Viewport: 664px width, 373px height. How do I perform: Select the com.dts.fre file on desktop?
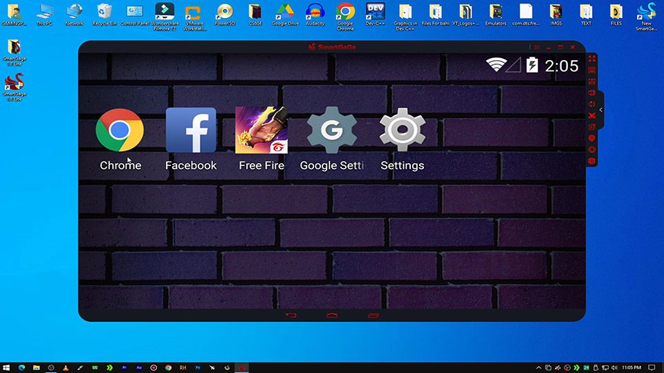coord(526,15)
